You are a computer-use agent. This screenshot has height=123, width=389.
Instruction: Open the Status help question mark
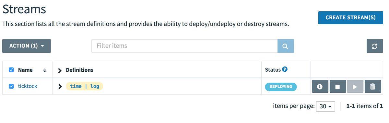285,69
